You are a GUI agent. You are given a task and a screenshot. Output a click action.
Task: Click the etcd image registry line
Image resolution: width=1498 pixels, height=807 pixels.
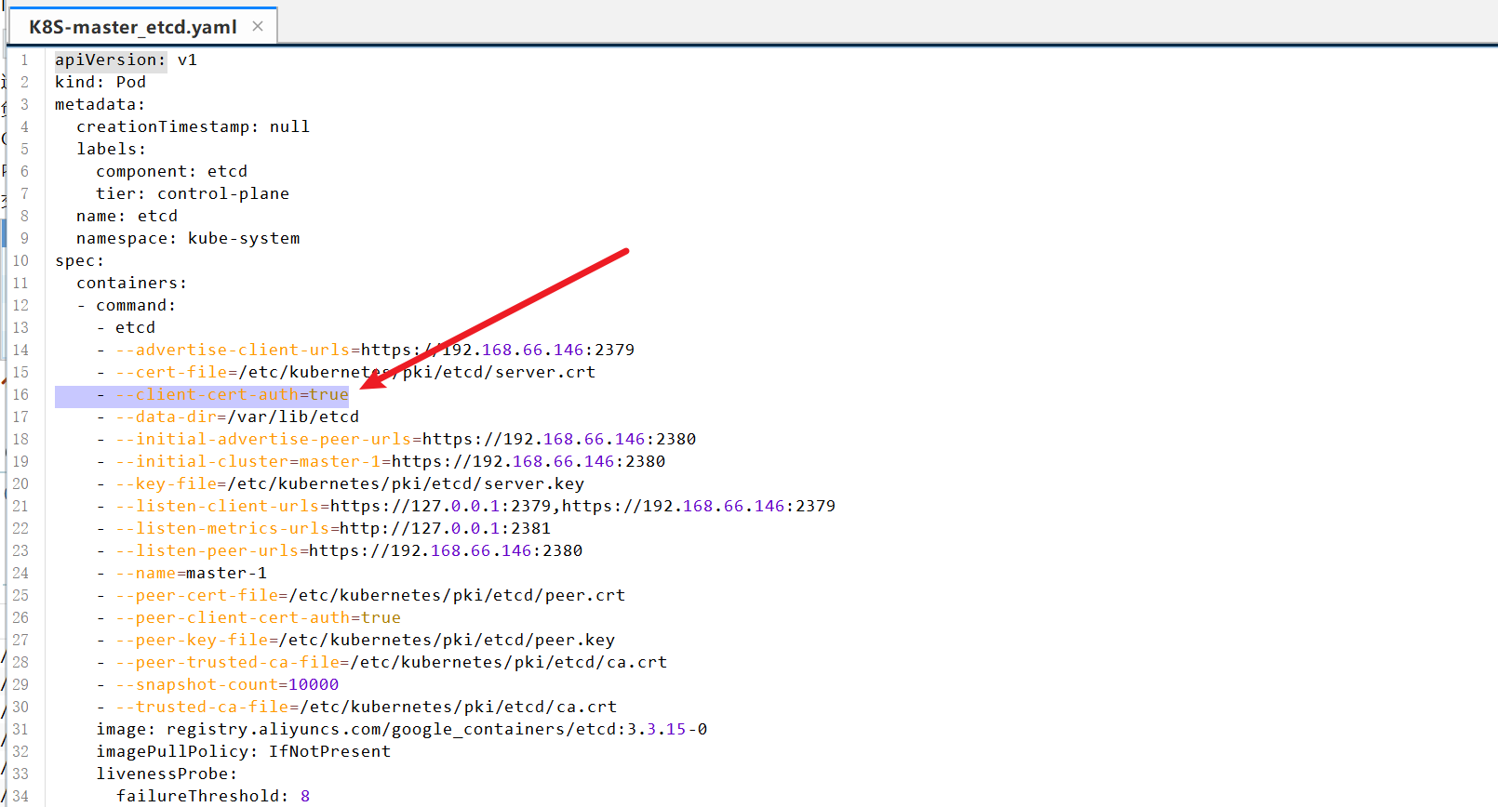(x=402, y=730)
